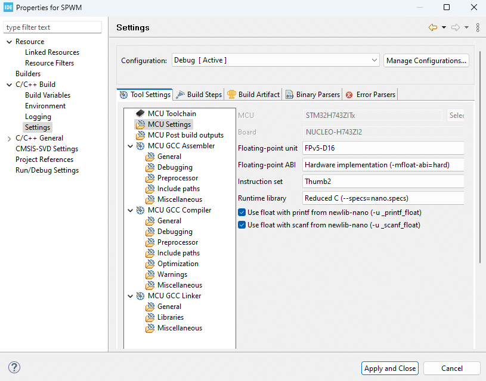This screenshot has height=381, width=486.
Task: Click the Compiler Debugging folder icon
Action: click(150, 232)
